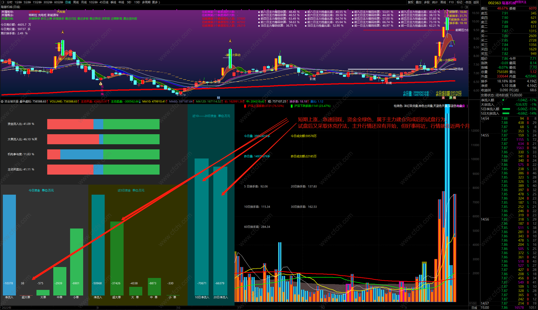538x310 pixels.
Task: Click the 10日净流入 bar -70671
Action: pyautogui.click(x=202, y=227)
